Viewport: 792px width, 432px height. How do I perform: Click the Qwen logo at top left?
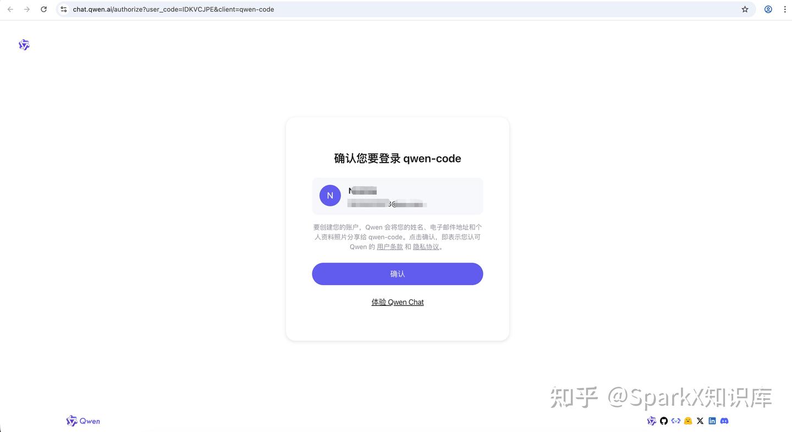24,45
